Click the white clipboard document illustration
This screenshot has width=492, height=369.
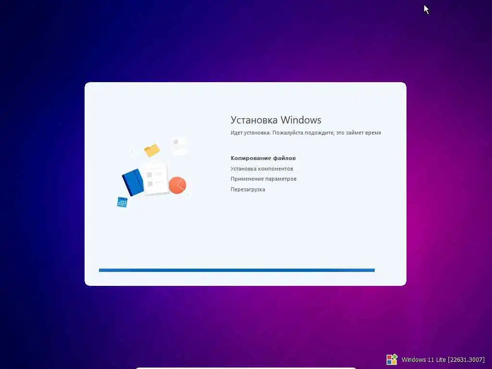tap(156, 178)
